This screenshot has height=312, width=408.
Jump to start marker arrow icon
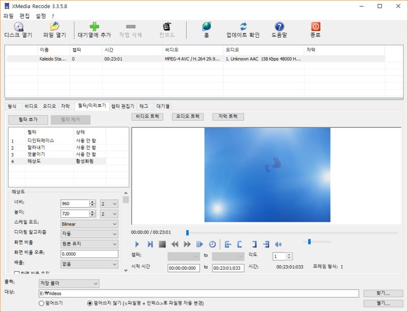[x=227, y=244]
